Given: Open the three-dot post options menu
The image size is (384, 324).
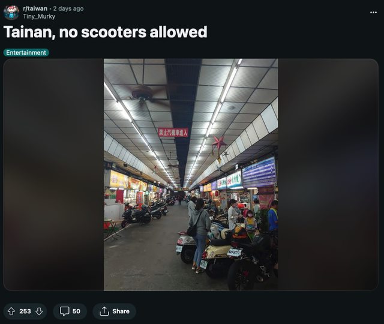Looking at the screenshot, I should pos(373,12).
